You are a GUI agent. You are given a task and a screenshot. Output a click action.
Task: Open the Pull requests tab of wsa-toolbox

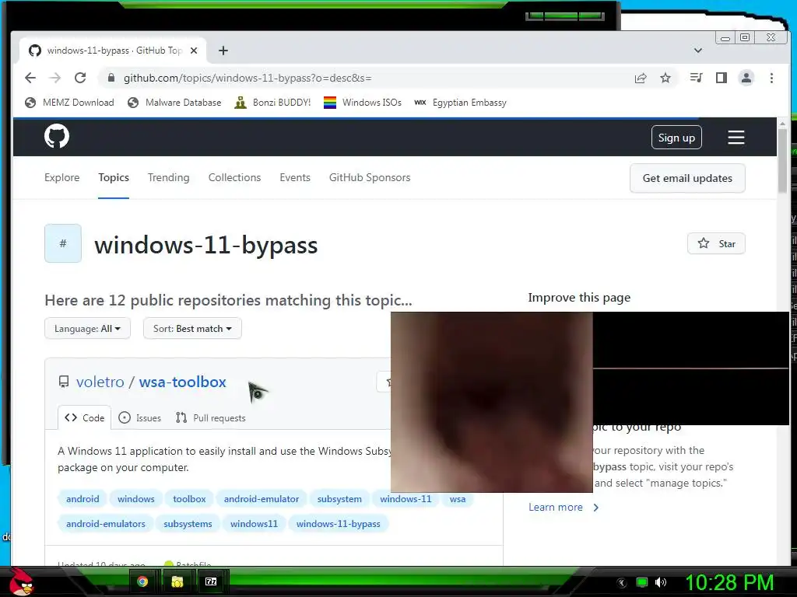210,417
